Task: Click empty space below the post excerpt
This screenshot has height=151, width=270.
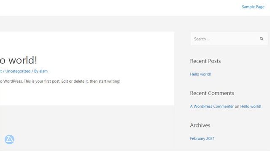Action: click(86, 95)
